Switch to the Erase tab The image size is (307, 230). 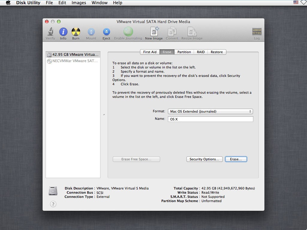pyautogui.click(x=167, y=52)
